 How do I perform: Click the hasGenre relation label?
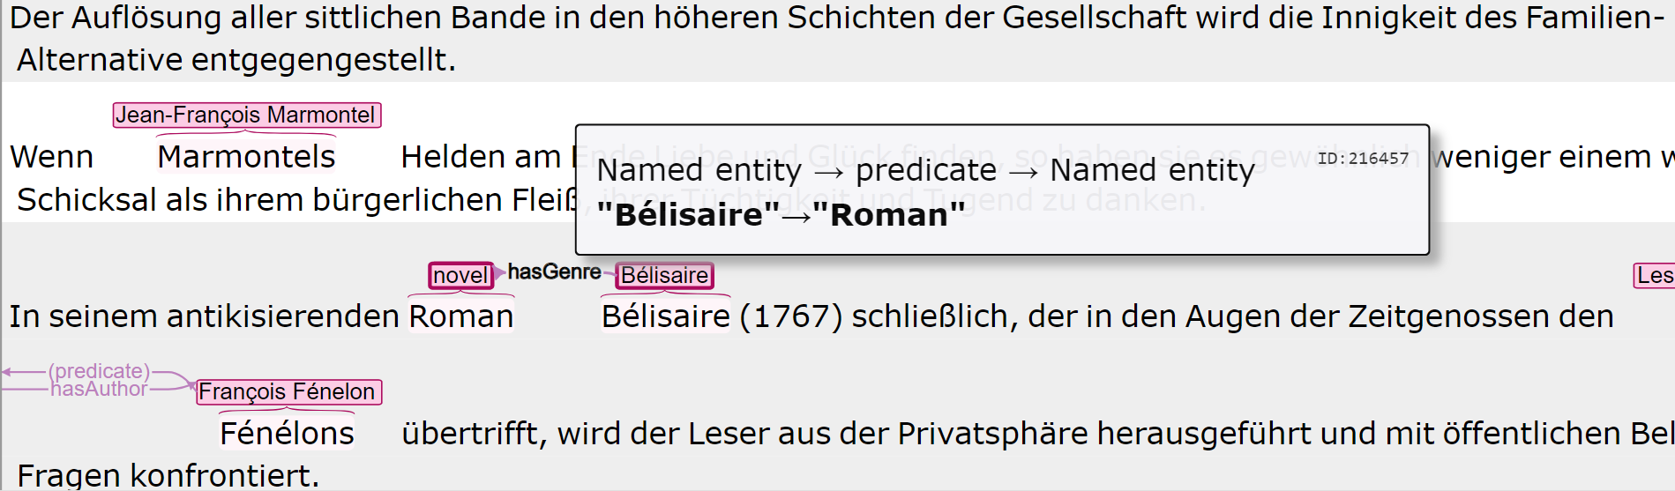click(554, 272)
